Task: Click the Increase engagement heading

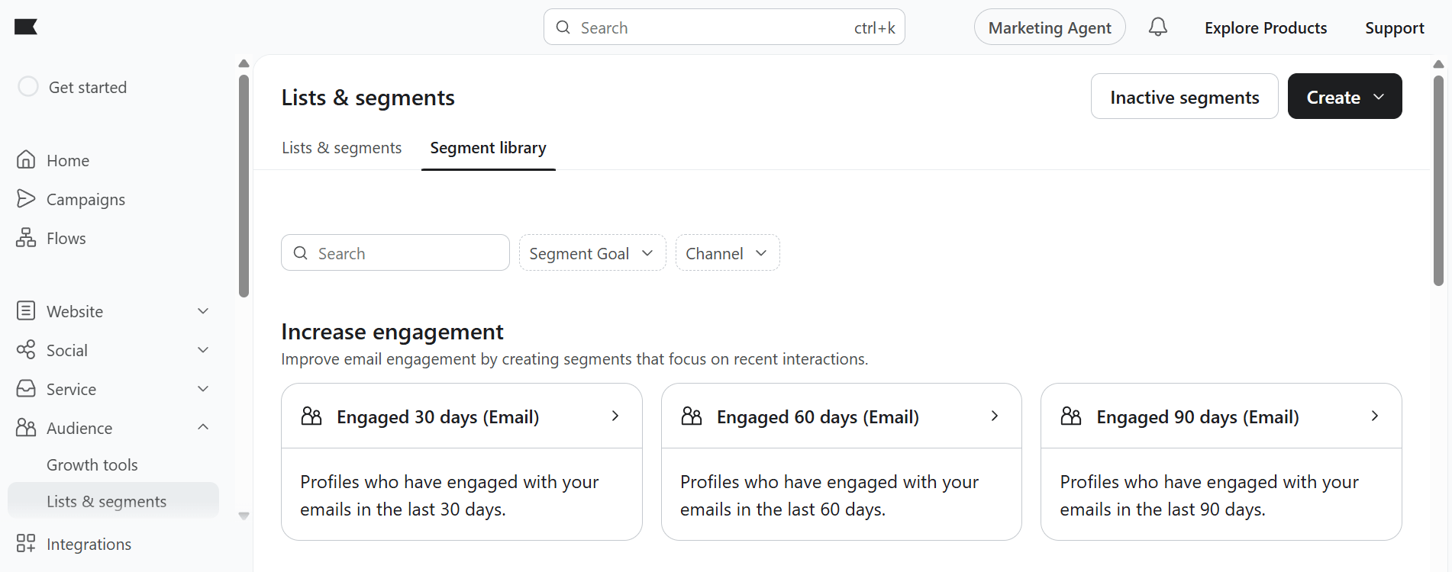Action: click(x=392, y=332)
